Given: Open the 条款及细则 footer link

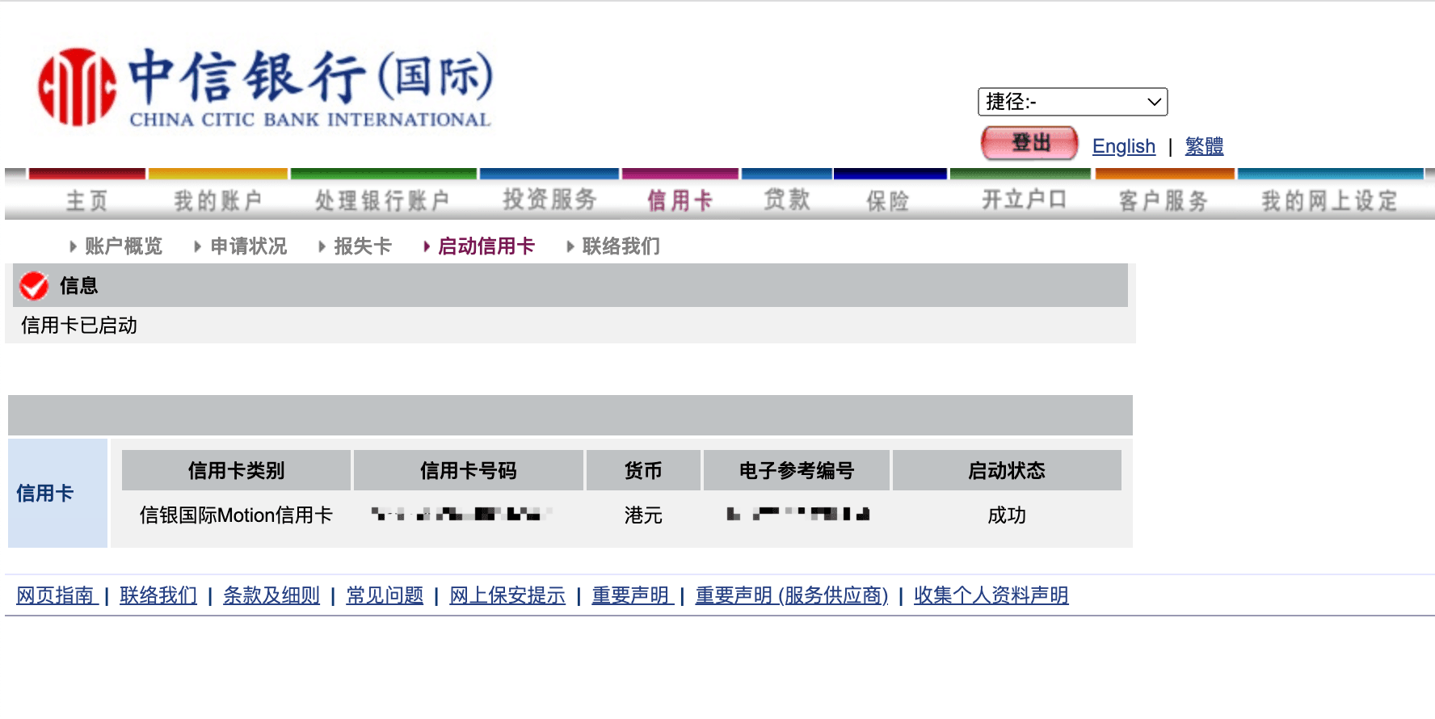Looking at the screenshot, I should tap(271, 595).
